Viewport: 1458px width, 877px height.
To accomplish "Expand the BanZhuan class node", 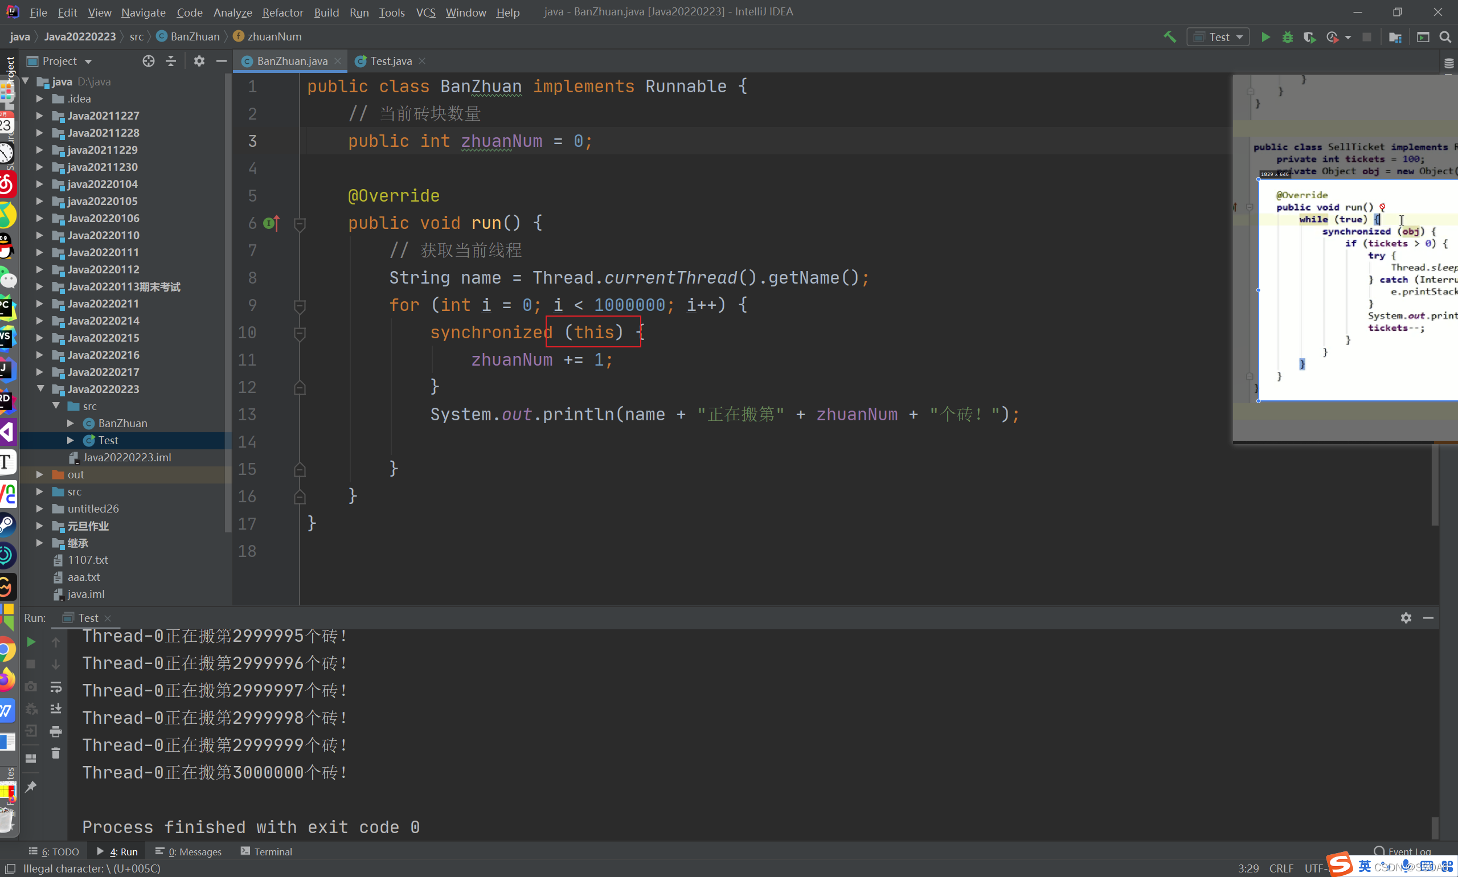I will pos(71,423).
